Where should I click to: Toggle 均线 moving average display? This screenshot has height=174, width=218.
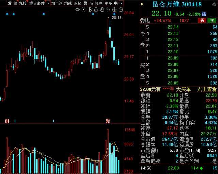[x=68, y=3]
